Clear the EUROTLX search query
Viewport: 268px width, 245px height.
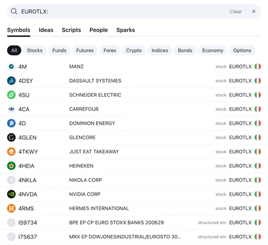tap(235, 12)
